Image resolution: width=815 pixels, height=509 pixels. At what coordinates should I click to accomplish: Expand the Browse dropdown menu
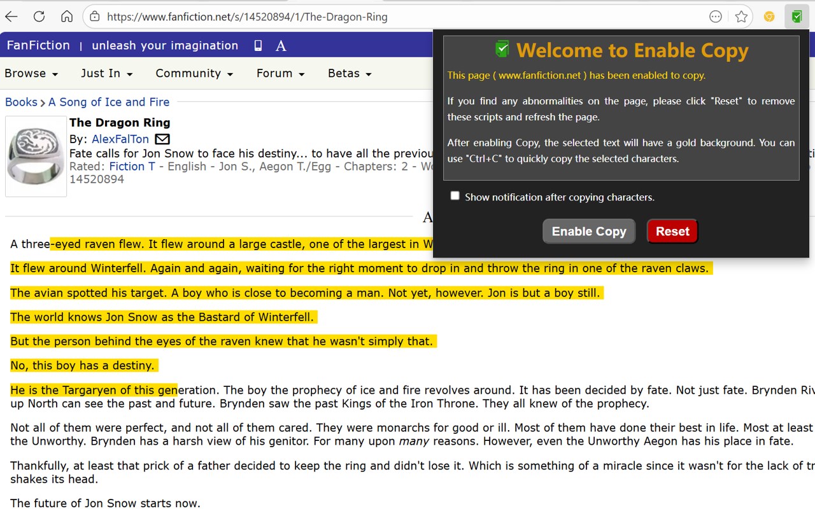31,73
